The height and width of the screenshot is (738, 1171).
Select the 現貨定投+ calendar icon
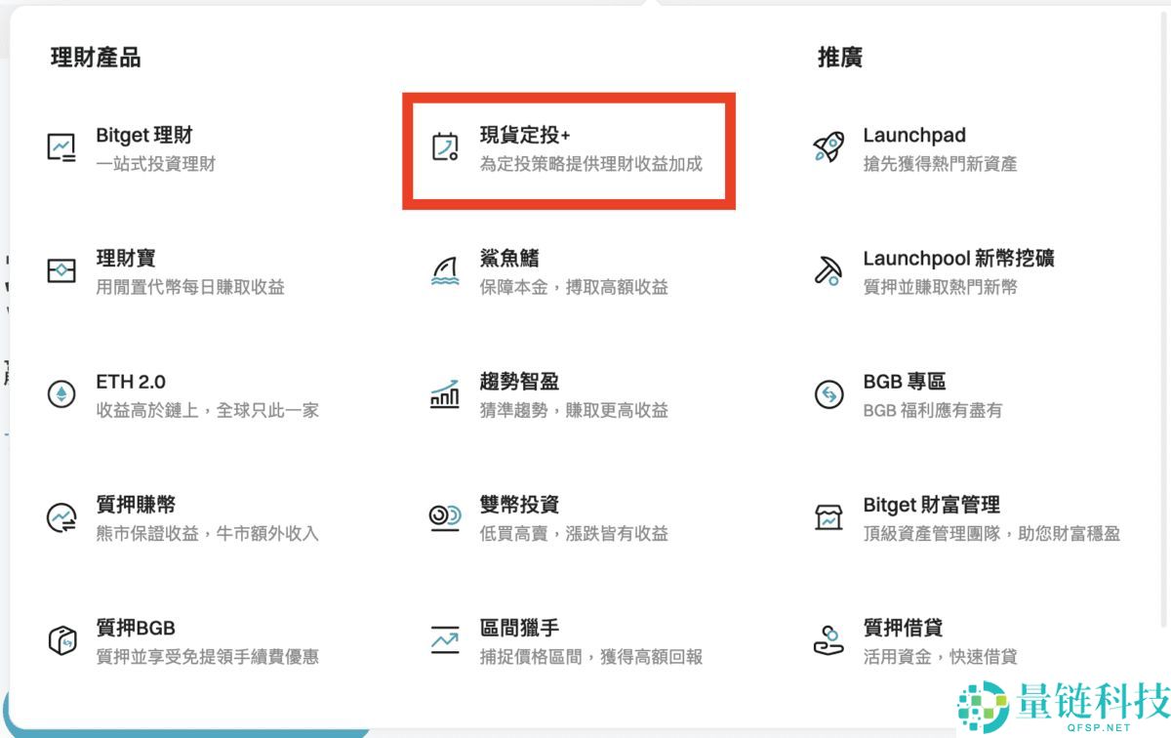coord(445,146)
